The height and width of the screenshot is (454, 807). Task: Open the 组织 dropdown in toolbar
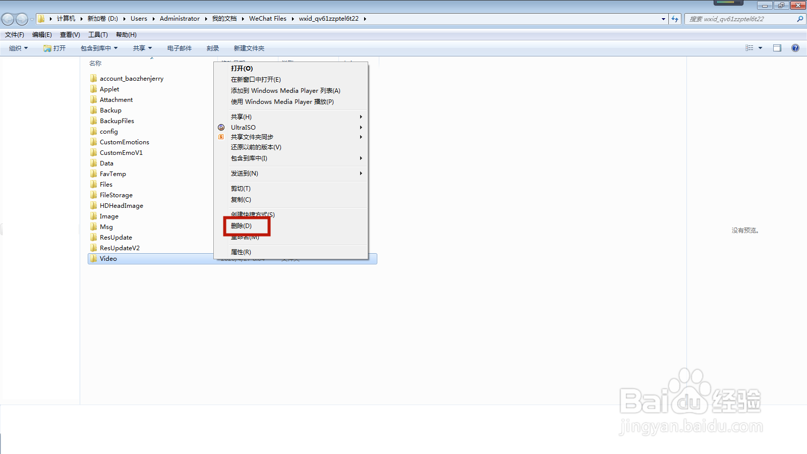[19, 48]
